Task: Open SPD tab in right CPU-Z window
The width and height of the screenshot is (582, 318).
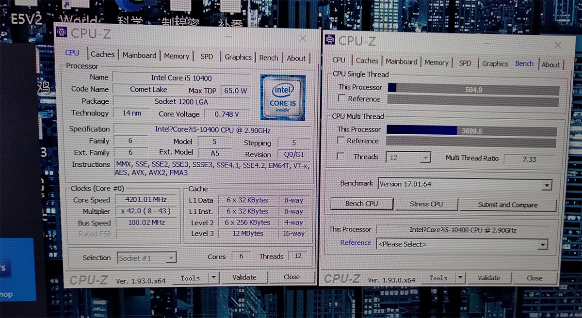Action: coord(465,63)
